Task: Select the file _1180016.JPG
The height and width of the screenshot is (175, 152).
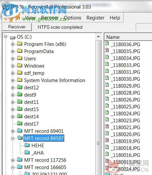Action: [125, 155]
